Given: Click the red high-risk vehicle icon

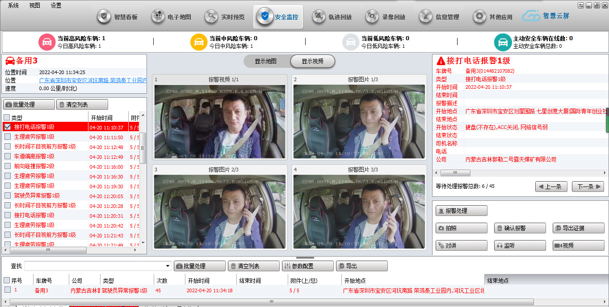Looking at the screenshot, I should [x=46, y=41].
